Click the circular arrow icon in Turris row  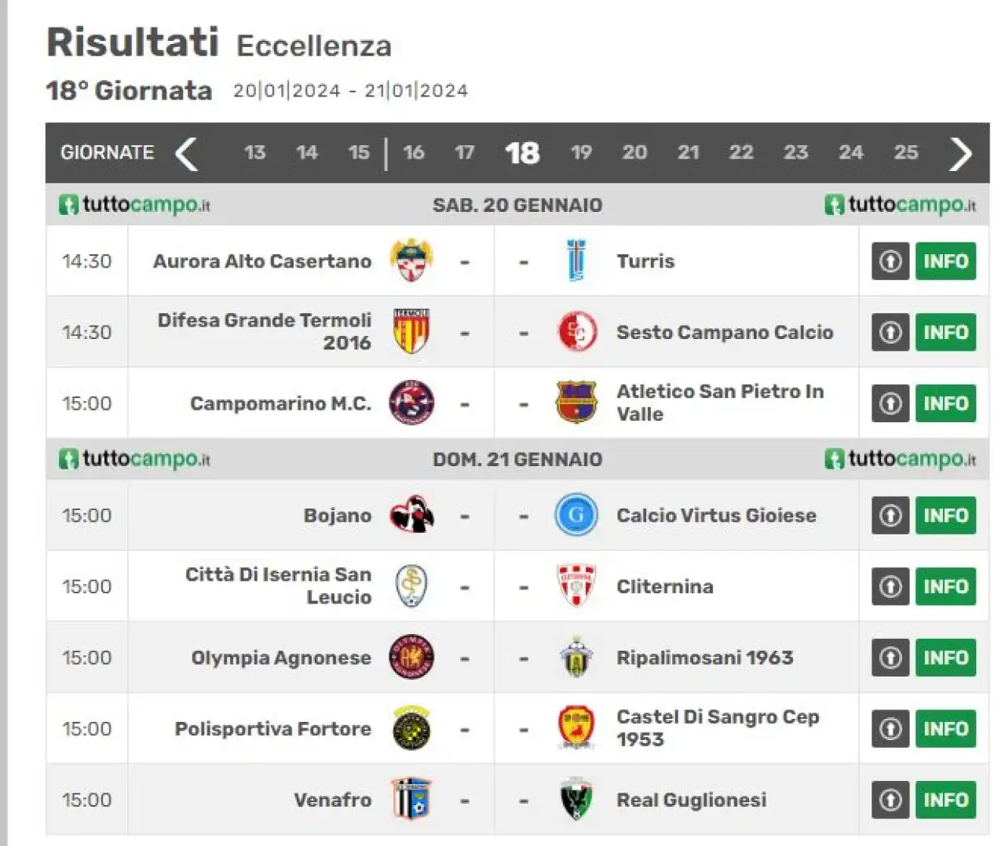tap(890, 261)
